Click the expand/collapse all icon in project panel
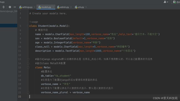 [4, 7]
